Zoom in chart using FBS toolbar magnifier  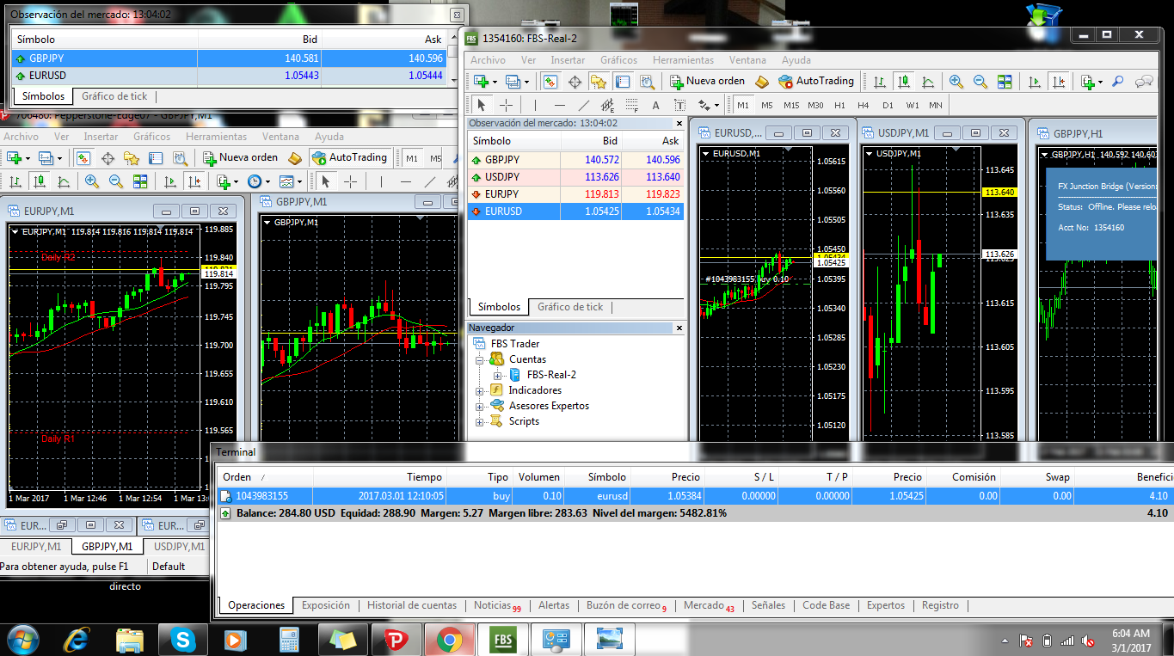click(956, 81)
